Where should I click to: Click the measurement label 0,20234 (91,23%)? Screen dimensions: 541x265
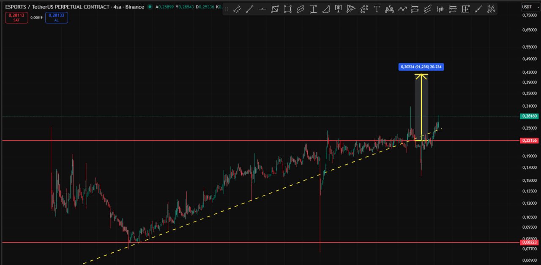click(x=421, y=67)
